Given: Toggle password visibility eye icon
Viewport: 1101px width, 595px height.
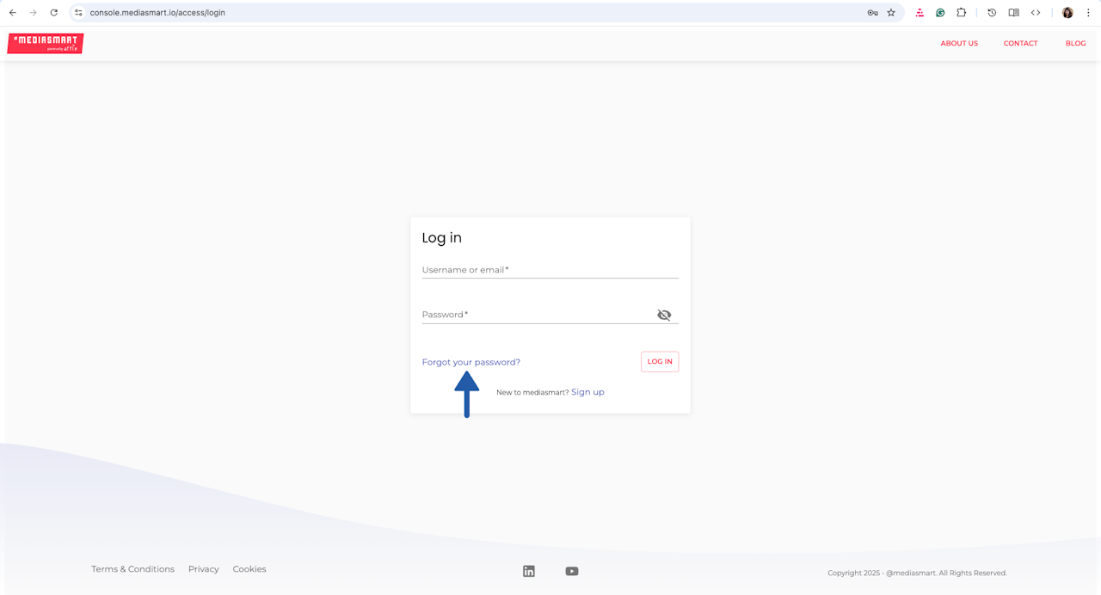Looking at the screenshot, I should pyautogui.click(x=664, y=315).
